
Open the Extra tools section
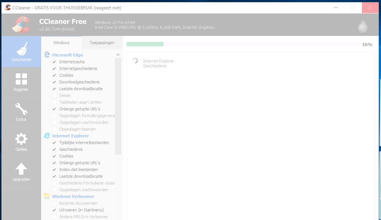coord(21,112)
